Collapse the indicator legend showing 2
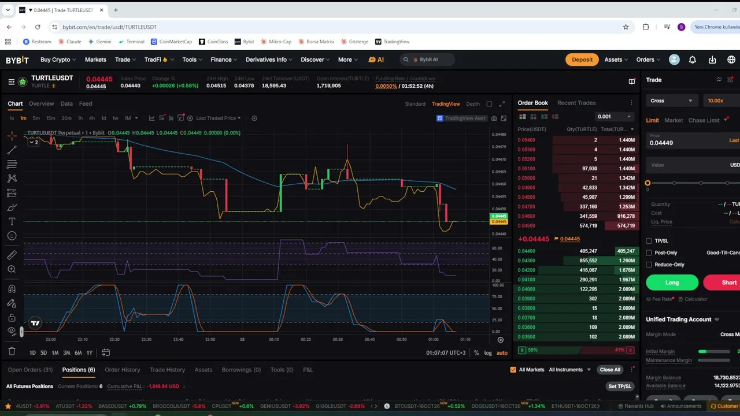 (x=35, y=142)
